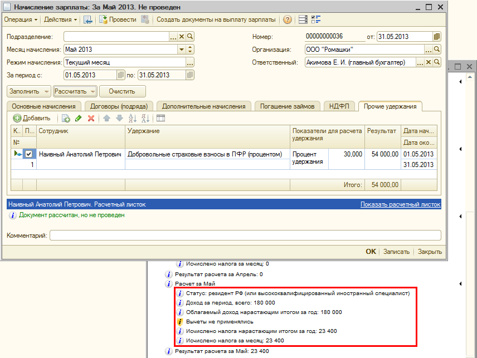Open the calendar for start date 01.05.2013
Viewport: 477px width, 358px height.
(121, 75)
